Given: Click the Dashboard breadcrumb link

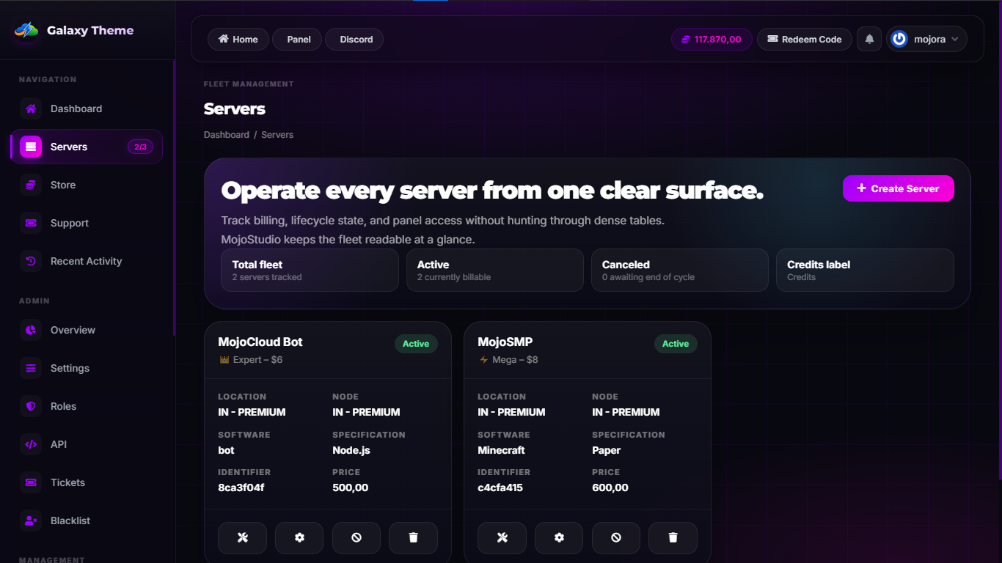Looking at the screenshot, I should click(226, 135).
